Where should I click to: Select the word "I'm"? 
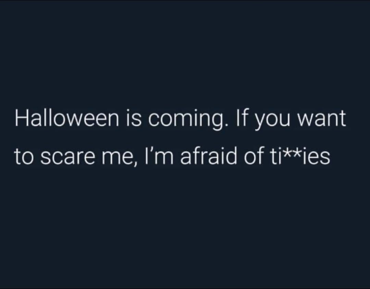coord(159,156)
